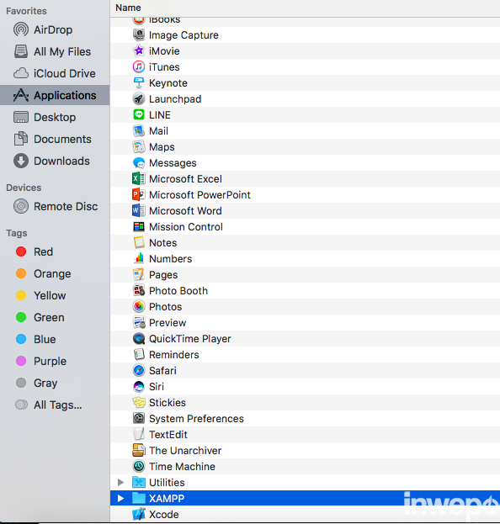Click the Photo Booth icon
500x524 pixels.
[139, 290]
